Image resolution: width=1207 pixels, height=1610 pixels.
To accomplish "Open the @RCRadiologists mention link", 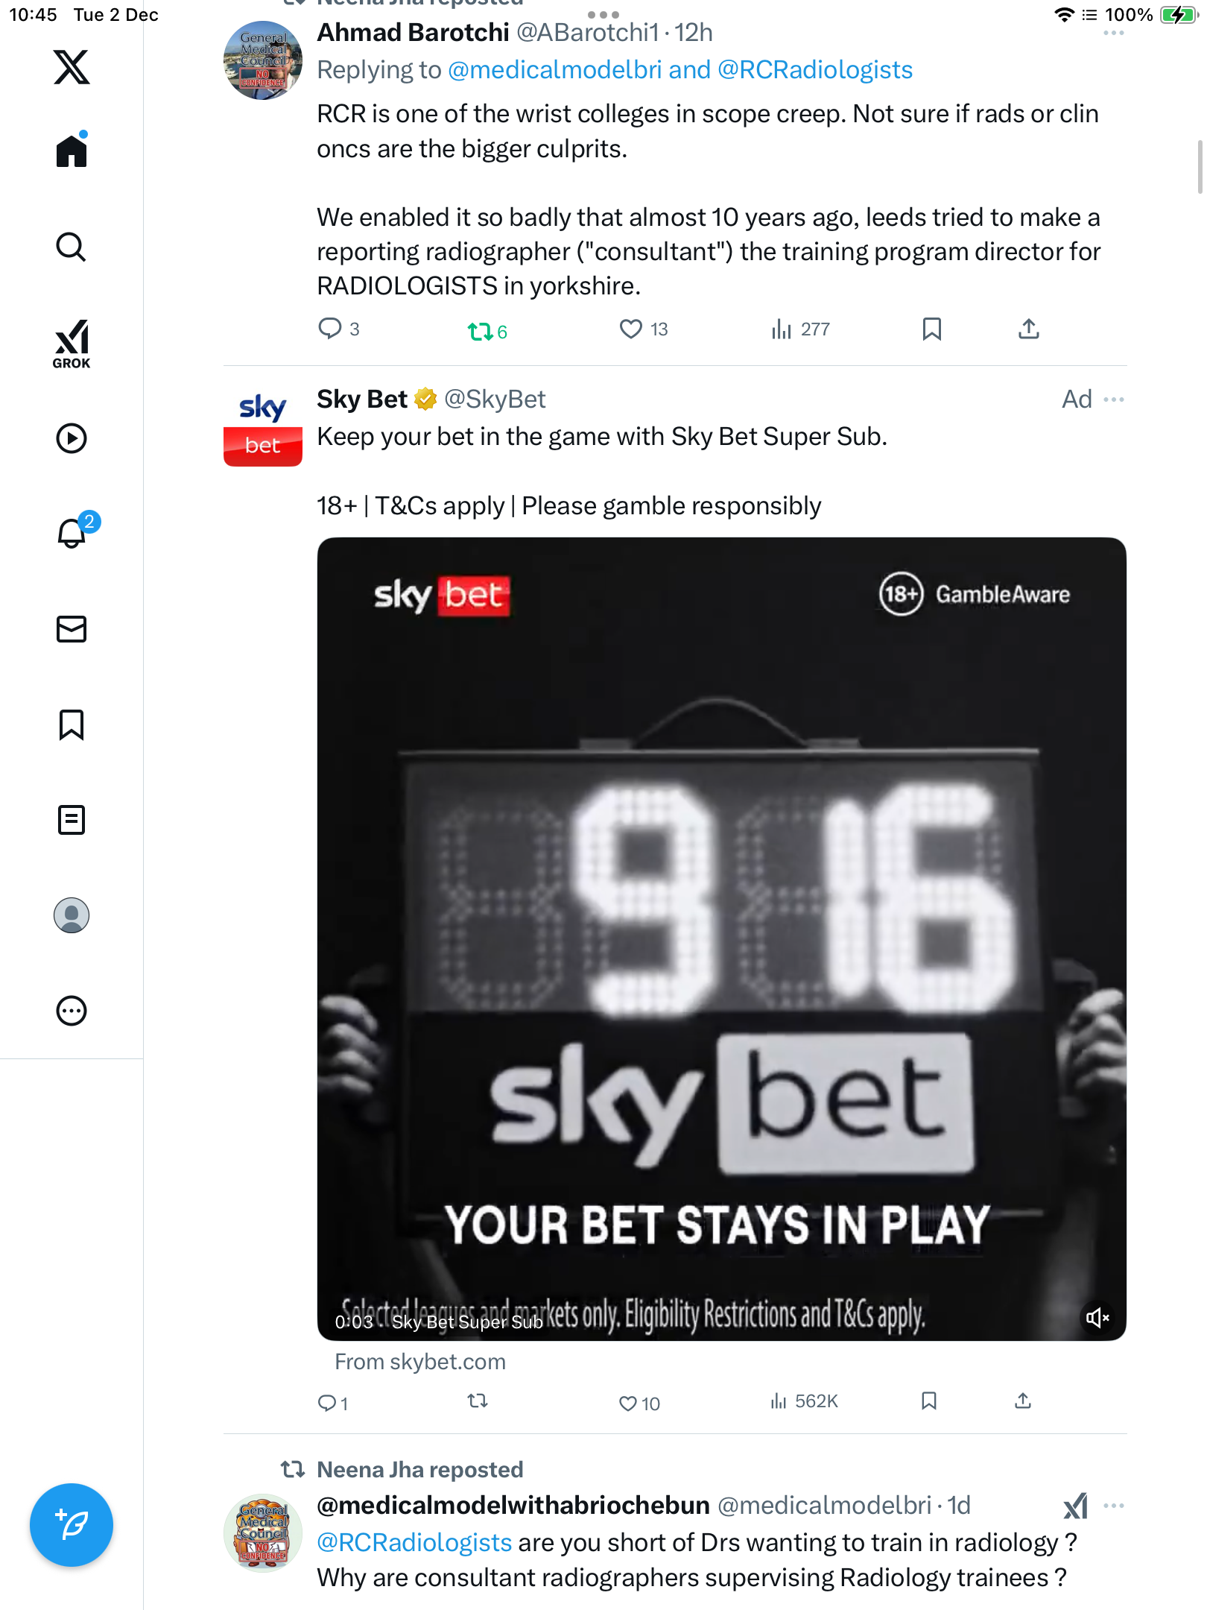I will click(x=414, y=1542).
